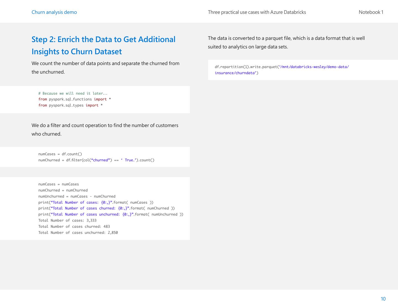Click the 'from pyspark.sql.types import *' line
Image resolution: width=398 pixels, height=308 pixels.
(x=70, y=105)
